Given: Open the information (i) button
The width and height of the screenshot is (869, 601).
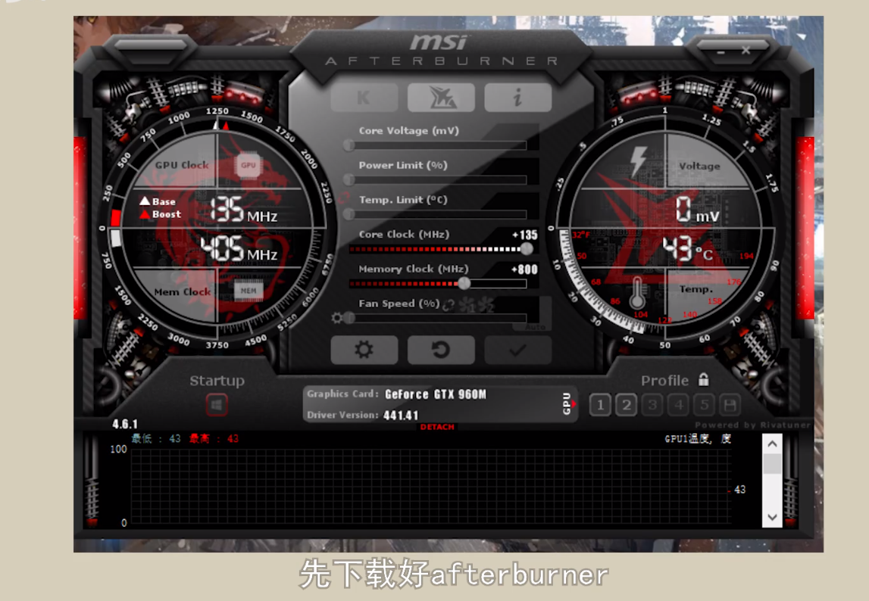Looking at the screenshot, I should (x=517, y=98).
